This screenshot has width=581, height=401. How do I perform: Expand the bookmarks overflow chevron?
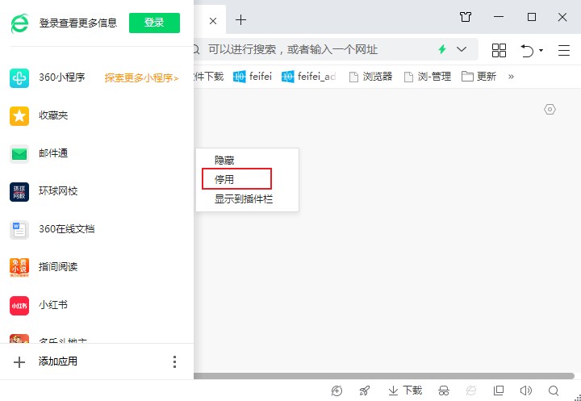(512, 77)
